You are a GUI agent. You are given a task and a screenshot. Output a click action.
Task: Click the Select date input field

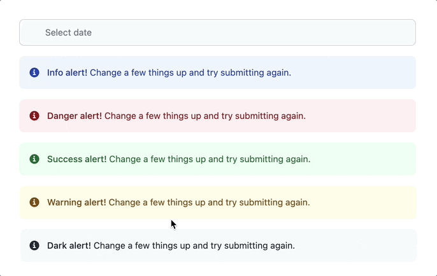217,32
